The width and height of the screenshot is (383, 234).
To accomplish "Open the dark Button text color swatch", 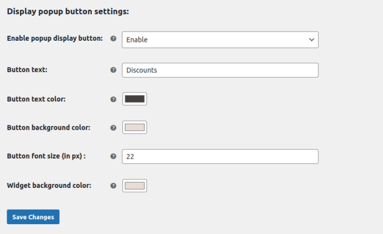I will coord(134,99).
